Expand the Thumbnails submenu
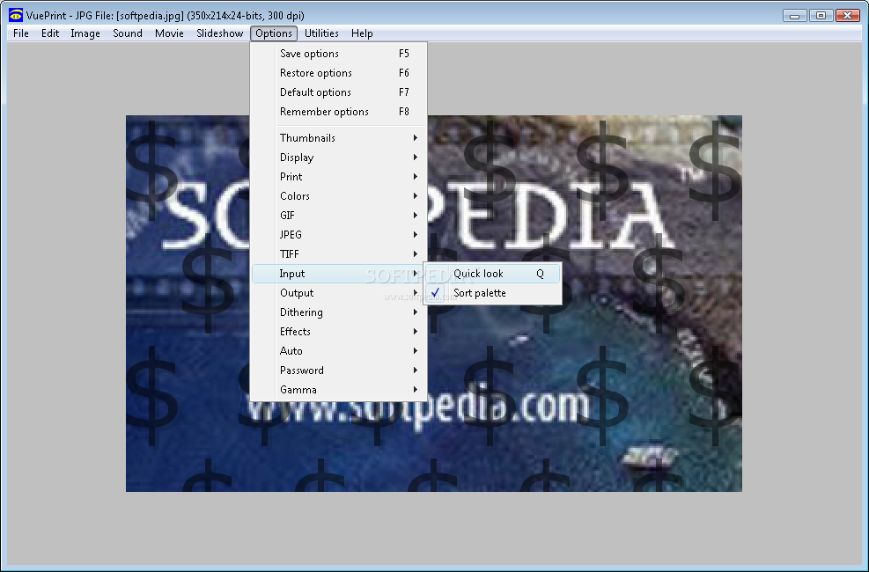 [339, 138]
